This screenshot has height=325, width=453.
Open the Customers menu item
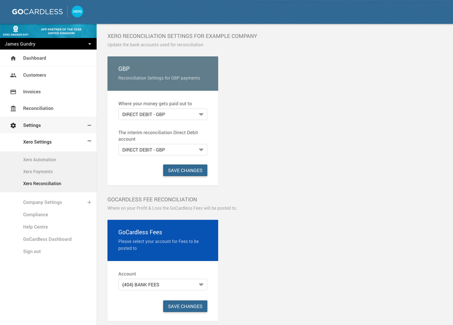click(x=35, y=75)
